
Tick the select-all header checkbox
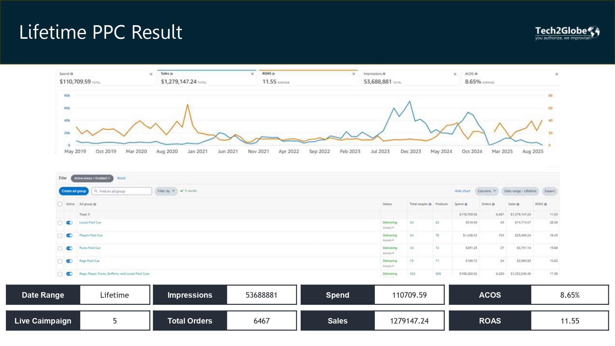60,204
